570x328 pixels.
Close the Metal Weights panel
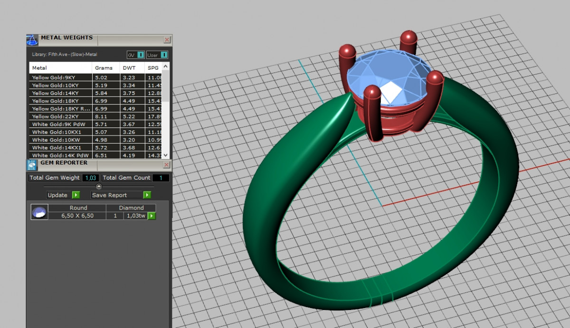[x=167, y=40]
